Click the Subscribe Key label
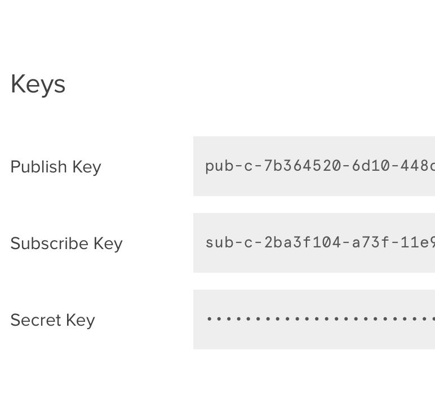 (66, 243)
